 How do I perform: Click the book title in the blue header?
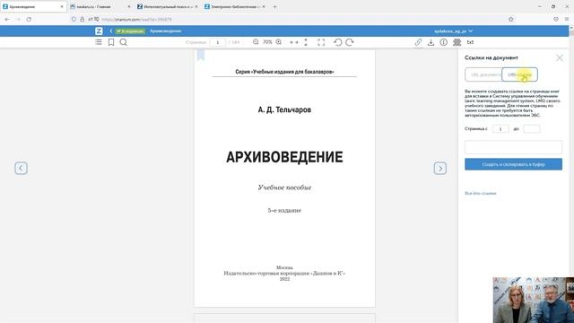(165, 31)
